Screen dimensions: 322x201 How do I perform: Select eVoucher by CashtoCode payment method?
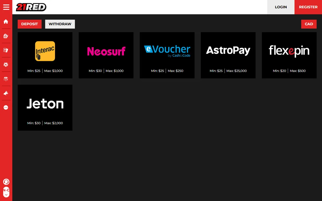[167, 55]
